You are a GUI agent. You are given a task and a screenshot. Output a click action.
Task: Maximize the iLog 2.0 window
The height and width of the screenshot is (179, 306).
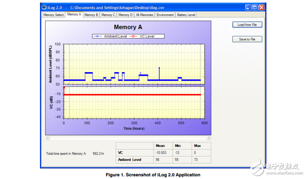(255, 7)
